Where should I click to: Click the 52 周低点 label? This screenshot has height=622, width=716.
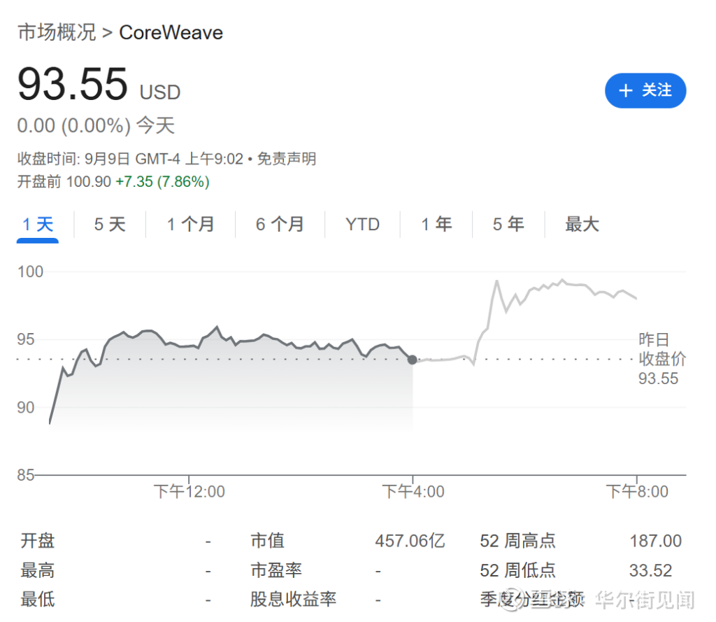pyautogui.click(x=517, y=570)
